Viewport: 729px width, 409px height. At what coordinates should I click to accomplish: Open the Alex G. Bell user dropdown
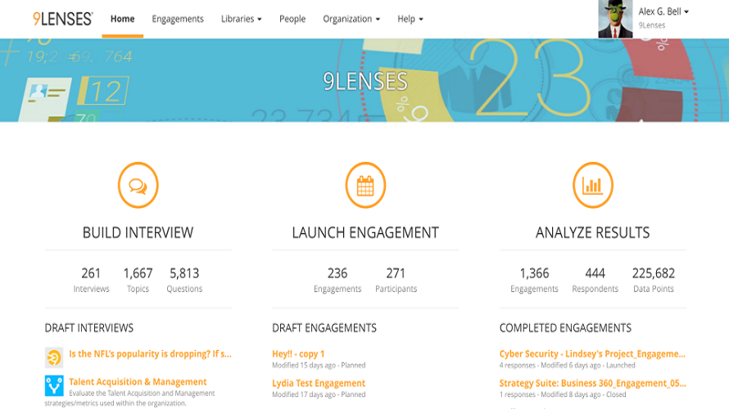[663, 11]
